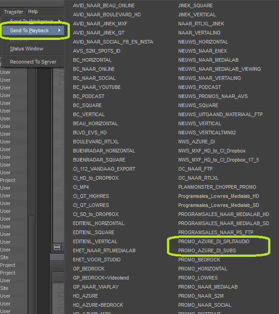
Task: Choose CI_MP4 profile
Action: click(81, 187)
